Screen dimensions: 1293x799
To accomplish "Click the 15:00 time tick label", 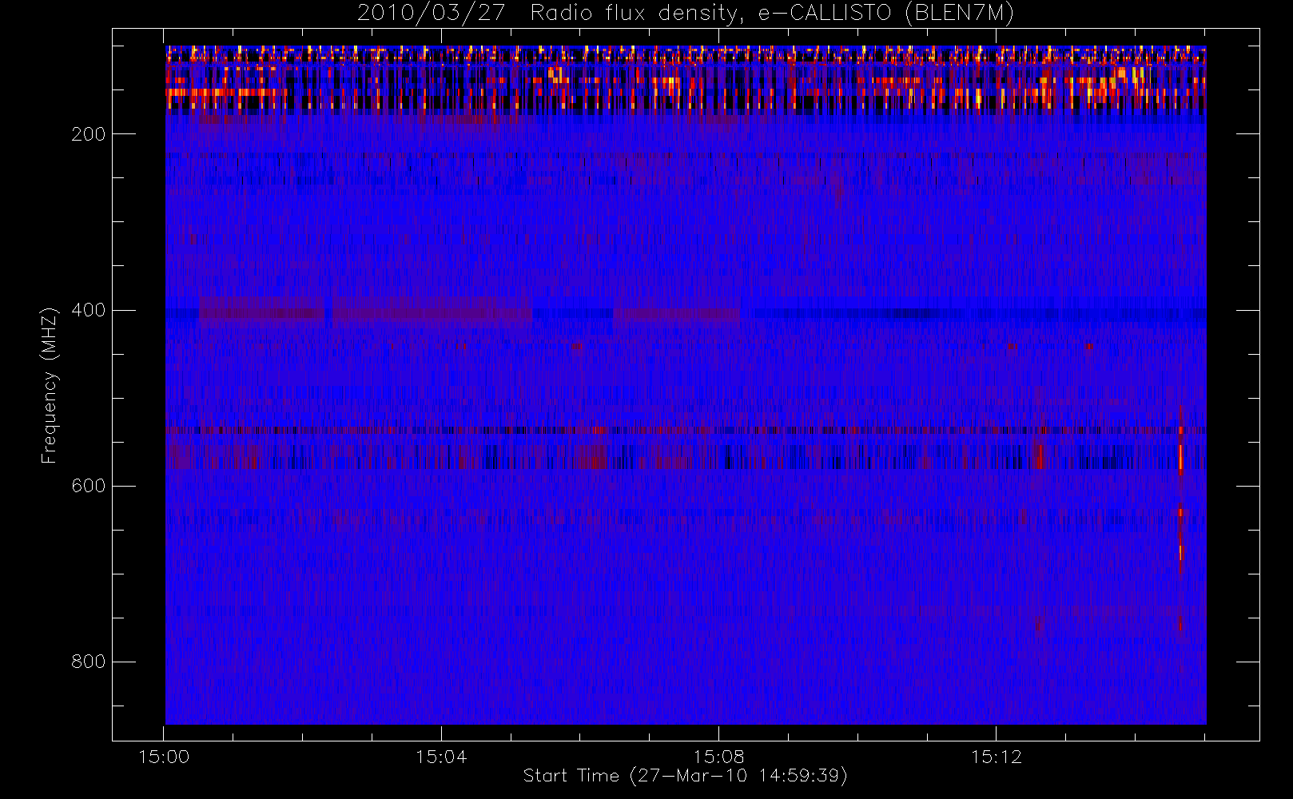I will (x=164, y=757).
